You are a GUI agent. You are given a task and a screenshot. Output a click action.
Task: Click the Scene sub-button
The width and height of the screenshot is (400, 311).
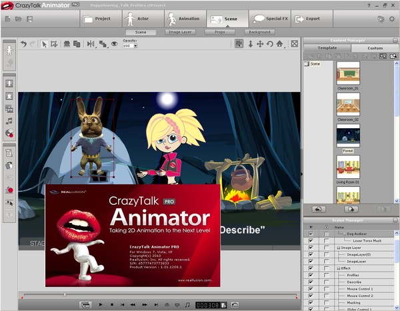click(141, 32)
